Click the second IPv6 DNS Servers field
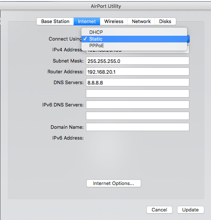The width and height of the screenshot is (211, 220). click(137, 116)
